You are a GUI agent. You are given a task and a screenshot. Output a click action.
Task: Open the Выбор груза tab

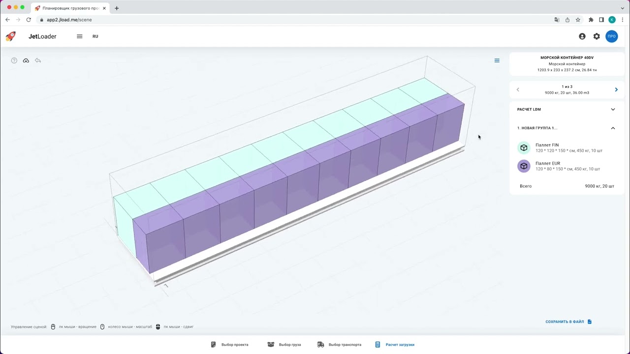284,345
